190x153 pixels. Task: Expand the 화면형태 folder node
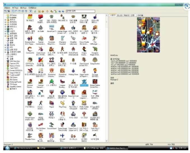5,34
